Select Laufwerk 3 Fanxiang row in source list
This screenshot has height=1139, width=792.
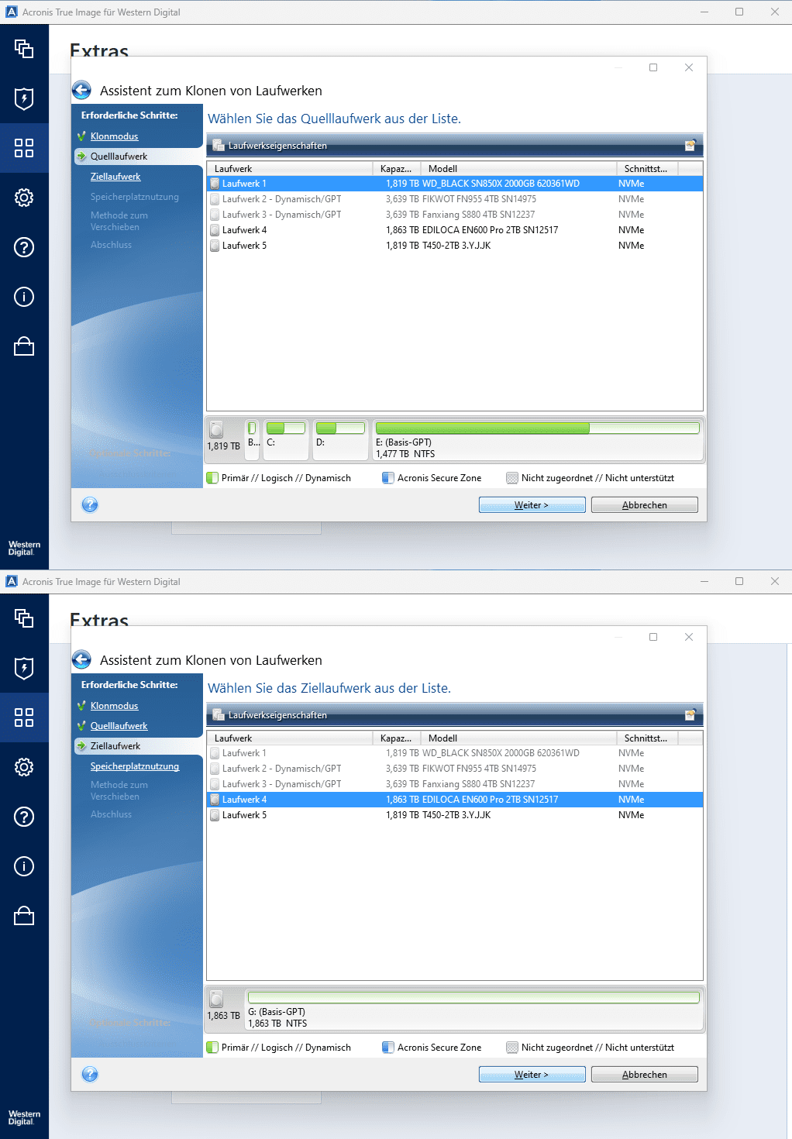click(455, 215)
